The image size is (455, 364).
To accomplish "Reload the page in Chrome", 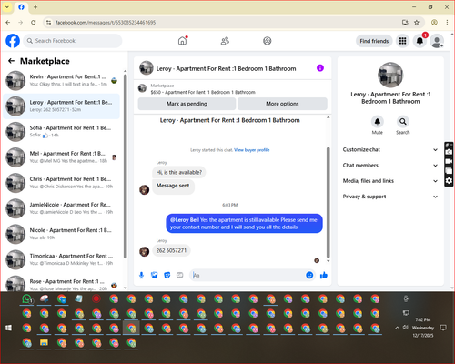I will (34, 23).
